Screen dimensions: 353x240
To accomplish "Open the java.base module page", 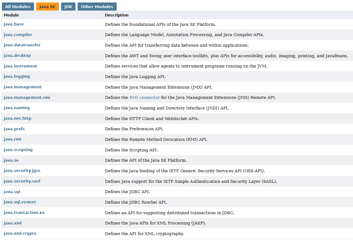I will [x=14, y=24].
